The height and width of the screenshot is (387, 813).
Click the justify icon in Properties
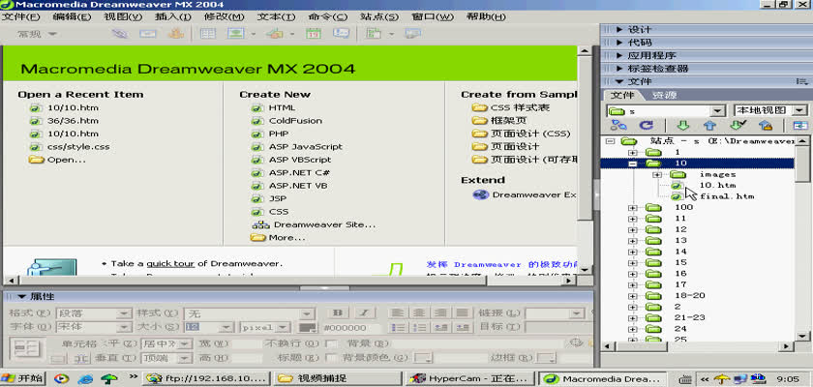(x=461, y=313)
